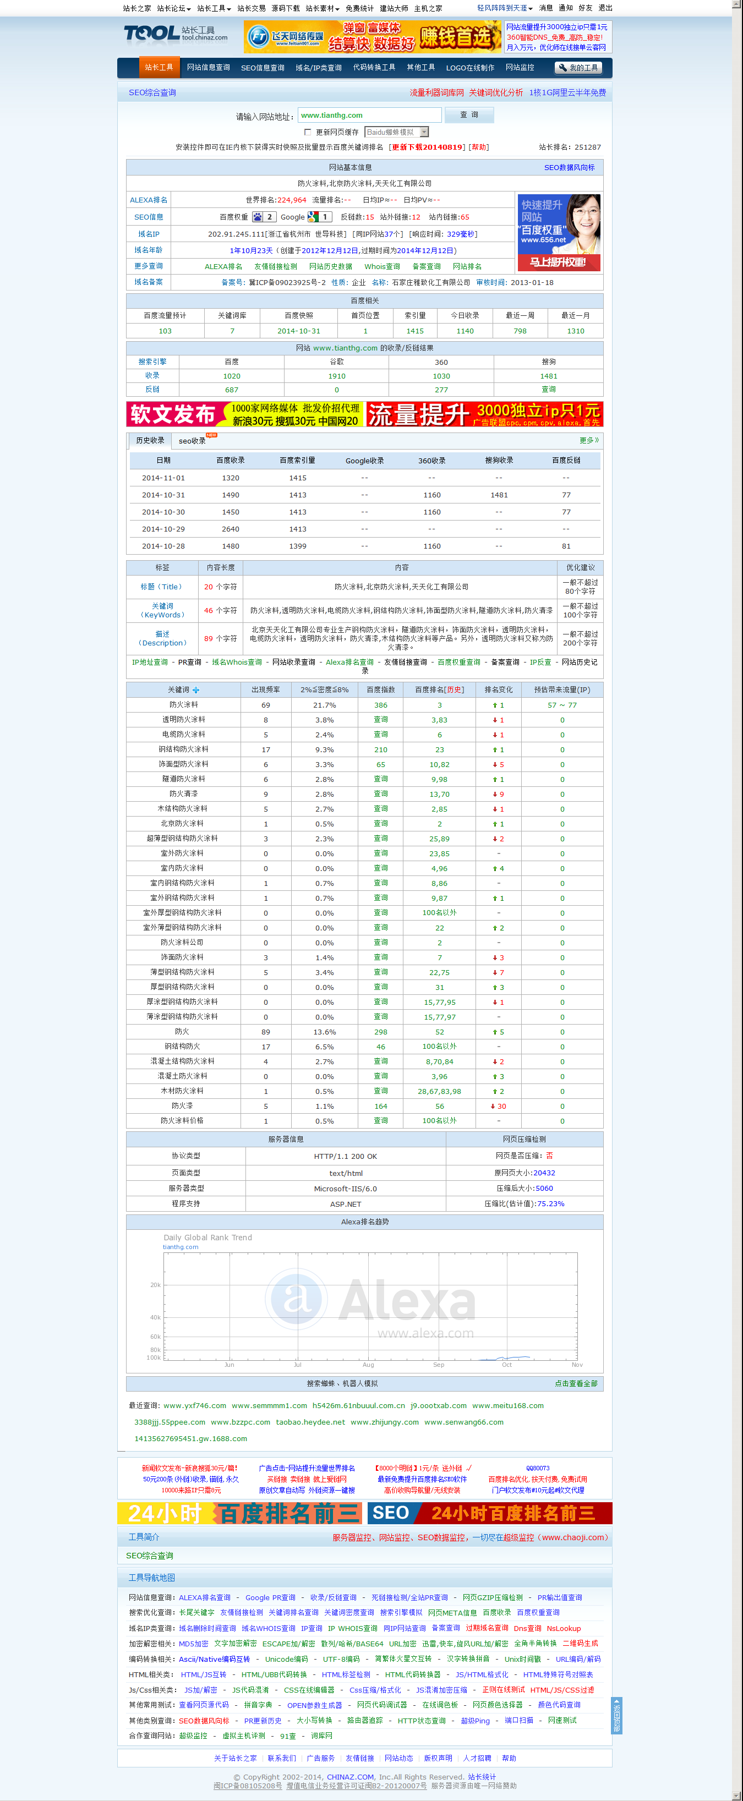Click 百度权重查询 link below tag table
743x1801 pixels.
[459, 662]
